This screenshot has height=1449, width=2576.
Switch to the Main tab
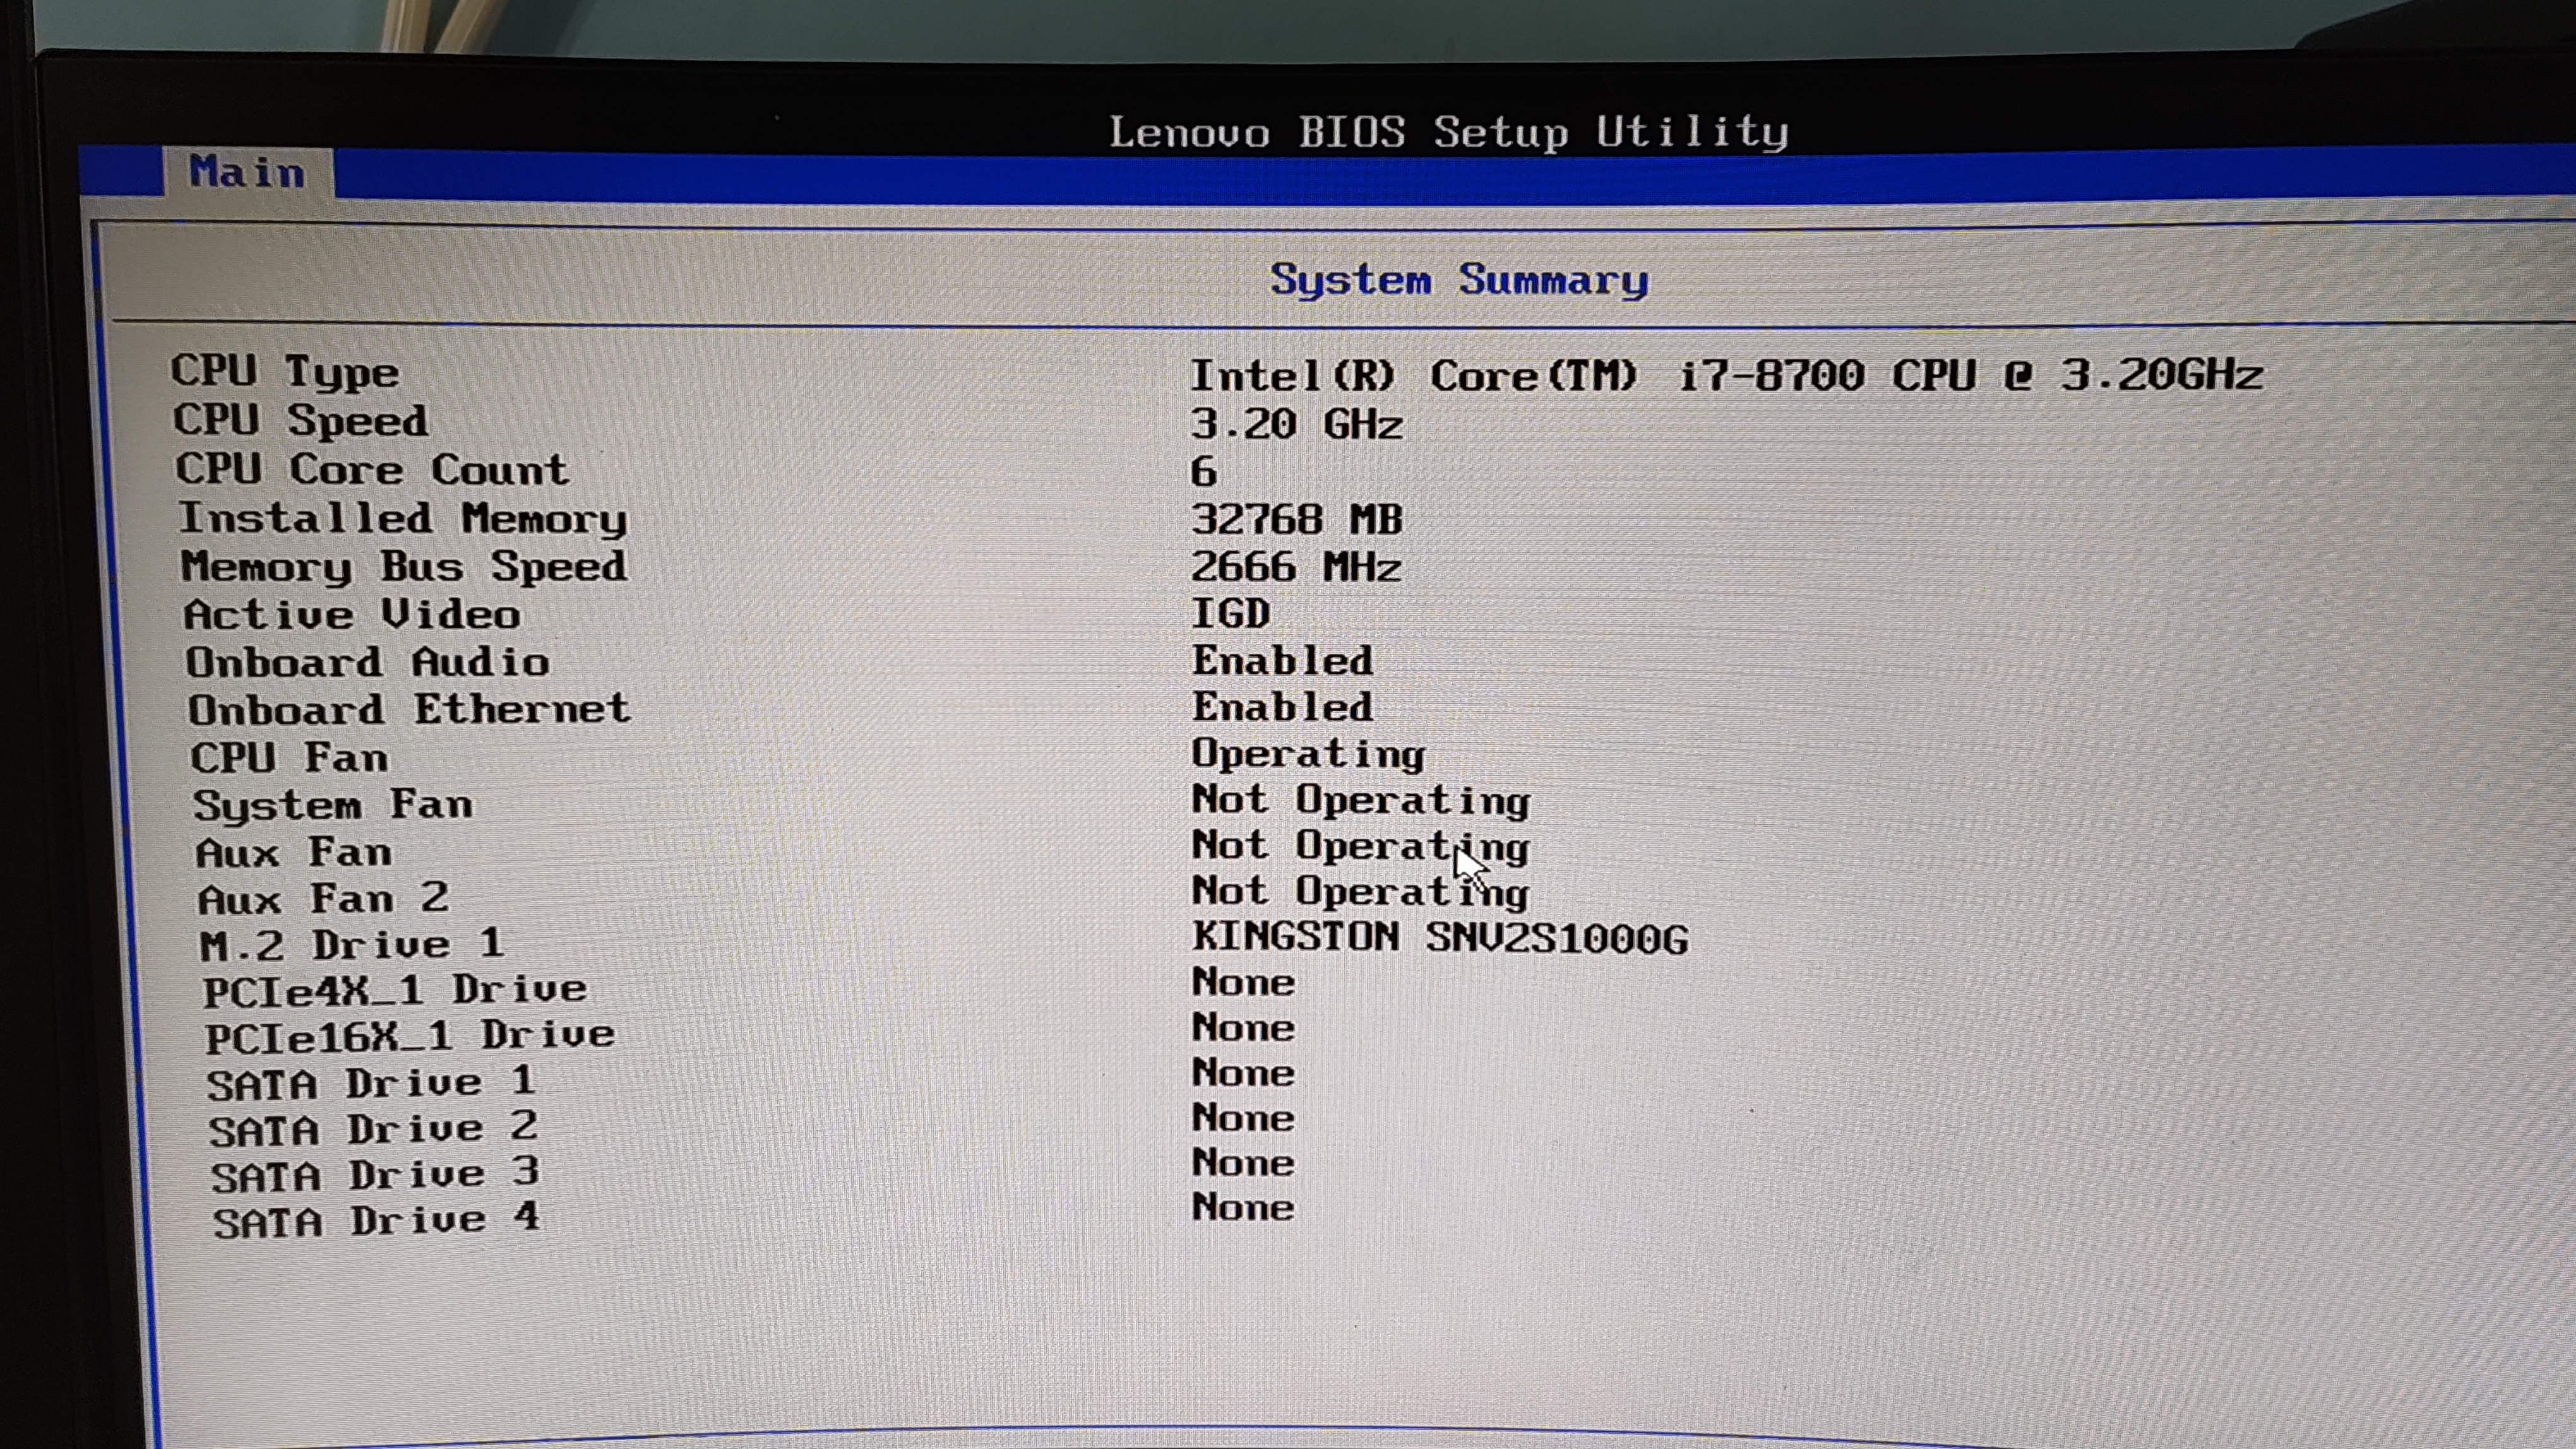click(247, 172)
